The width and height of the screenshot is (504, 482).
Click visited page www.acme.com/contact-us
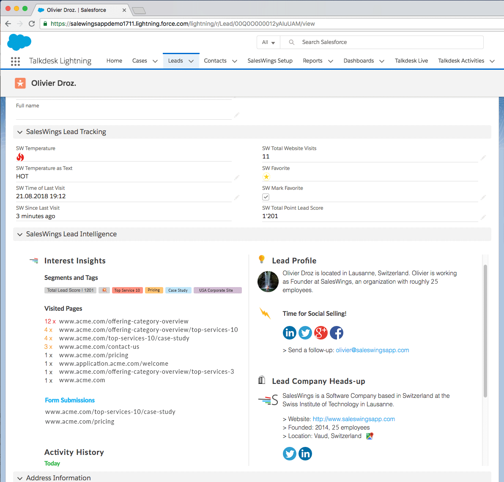point(99,347)
